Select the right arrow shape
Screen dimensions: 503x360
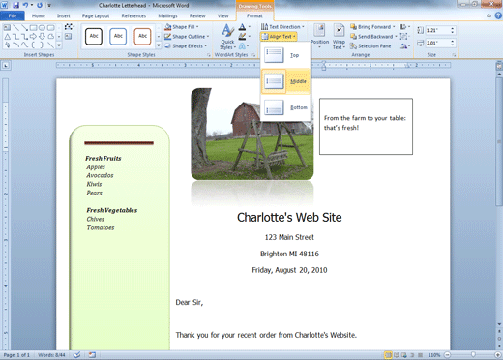(33, 37)
